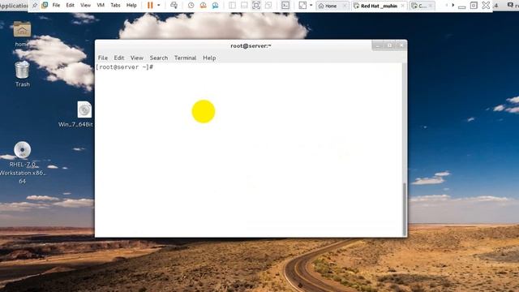This screenshot has width=519, height=292.
Task: Open the stretch mode dropdown arrow
Action: (311, 5)
